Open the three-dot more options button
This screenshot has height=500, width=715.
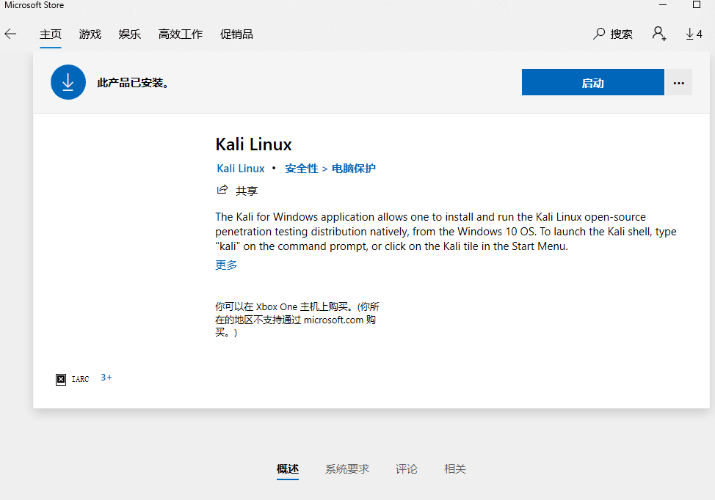click(678, 82)
